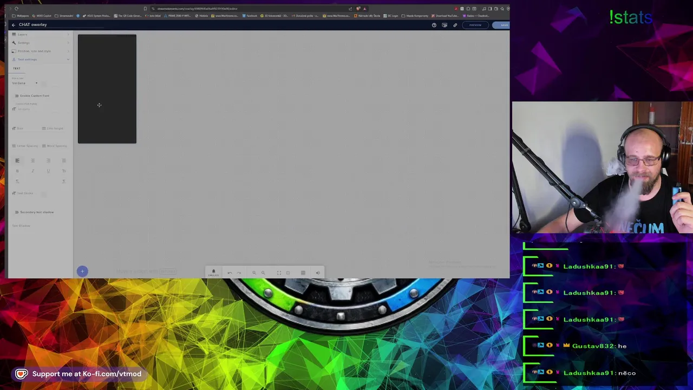
Task: Click the Letter Spacing field
Action: [25, 146]
